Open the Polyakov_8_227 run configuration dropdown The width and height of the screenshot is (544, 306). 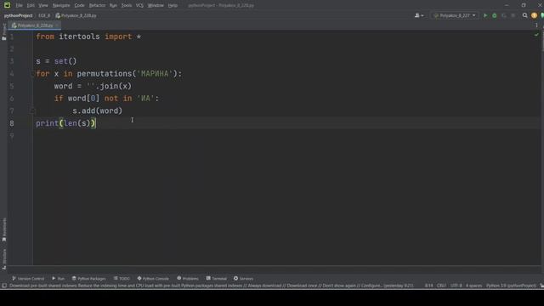coord(455,15)
